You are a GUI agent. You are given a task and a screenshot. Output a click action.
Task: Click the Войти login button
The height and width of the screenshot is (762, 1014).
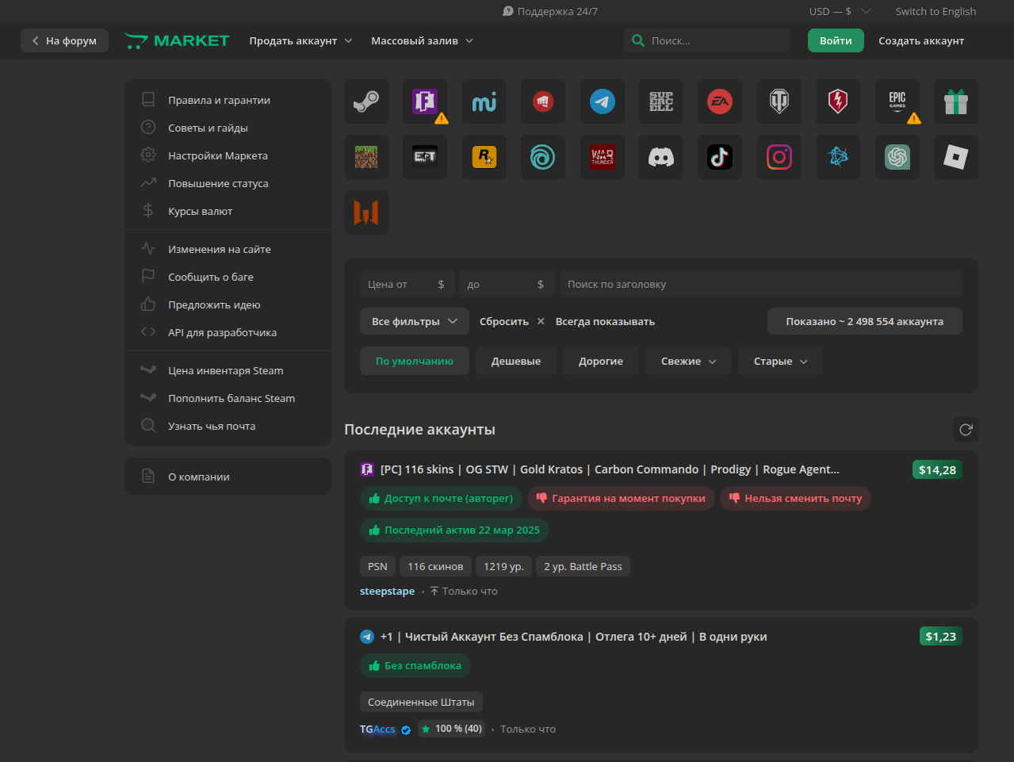tap(836, 40)
